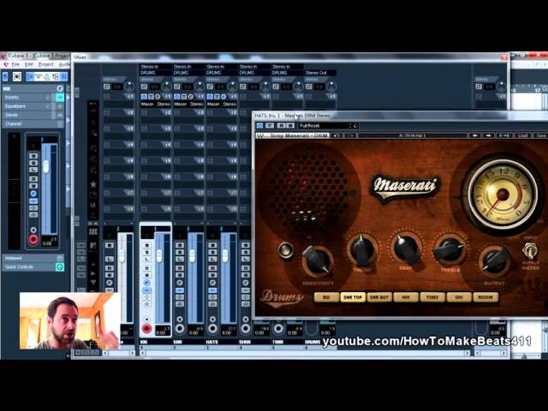Image resolution: width=548 pixels, height=411 pixels.
Task: Flip the output meter toggle switch
Action: click(x=530, y=250)
